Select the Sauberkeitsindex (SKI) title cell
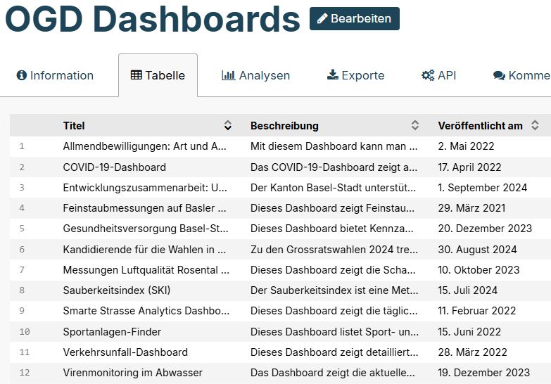Viewport: 551px width, 384px height. [117, 290]
